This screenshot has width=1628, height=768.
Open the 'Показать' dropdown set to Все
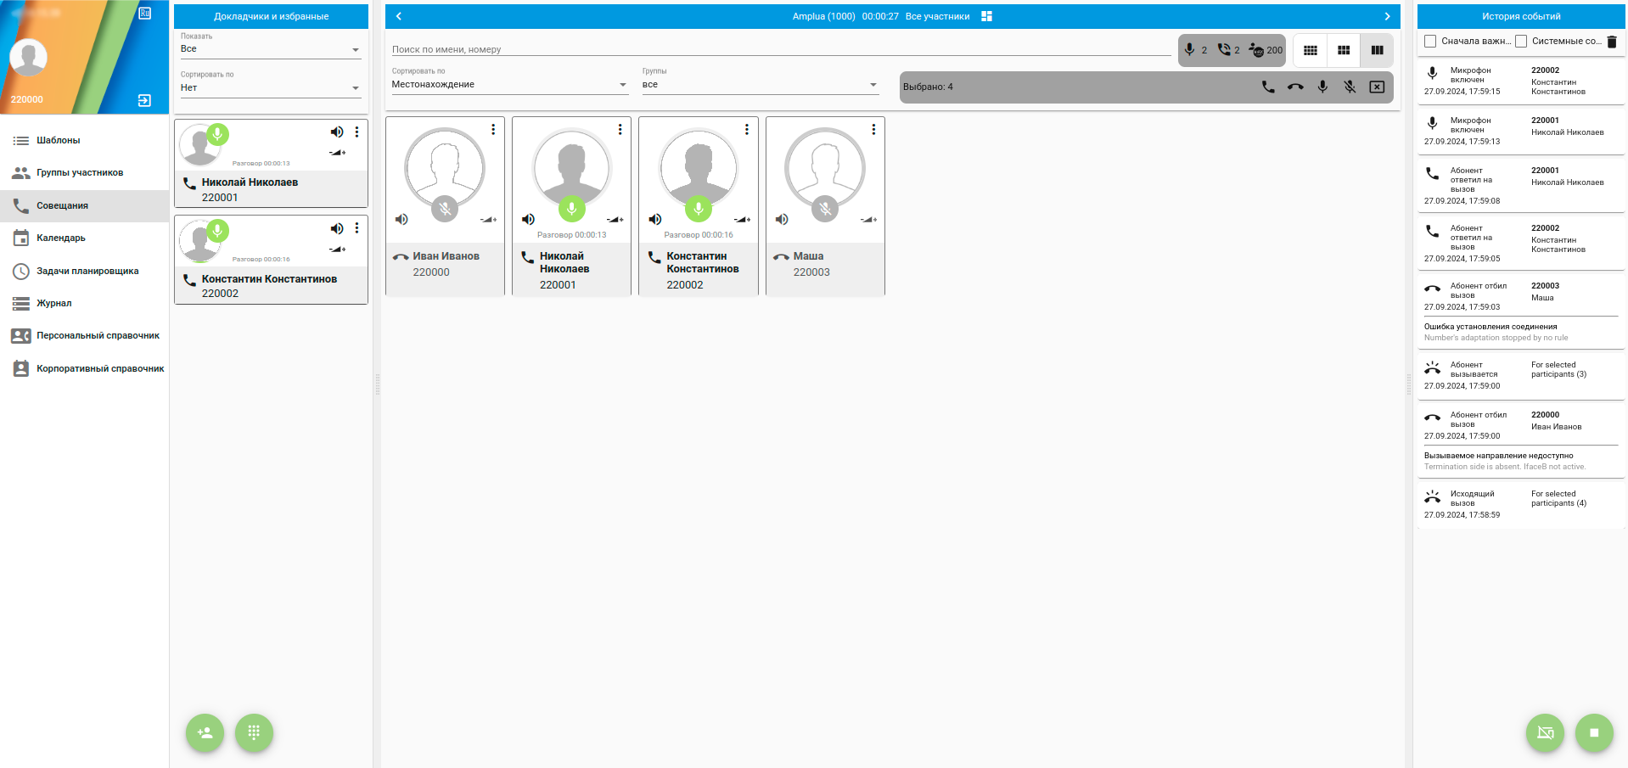(x=270, y=49)
